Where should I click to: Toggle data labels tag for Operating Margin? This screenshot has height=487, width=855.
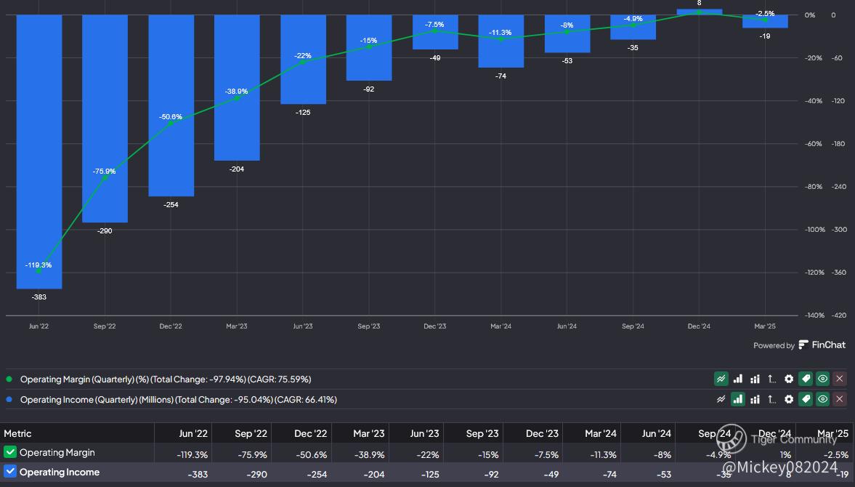[805, 379]
